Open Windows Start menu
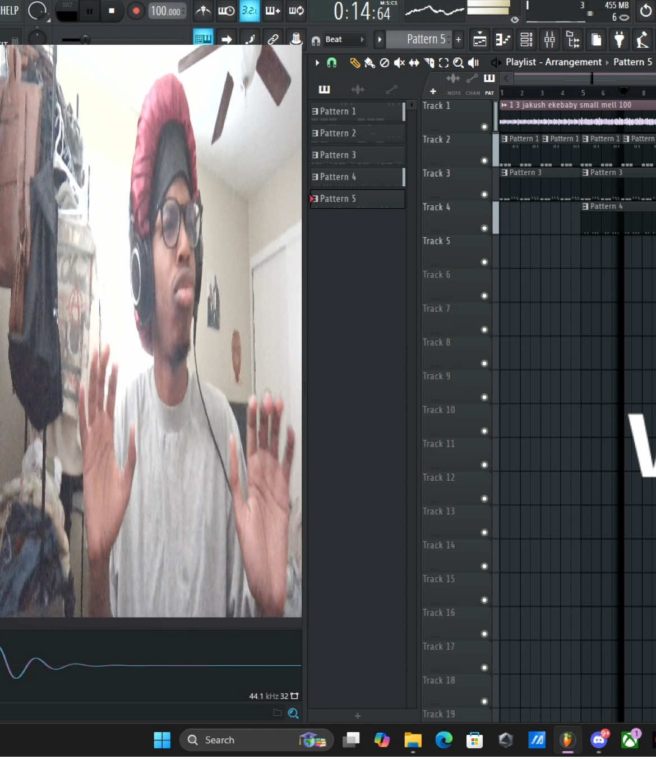Viewport: 656px width, 759px height. click(162, 740)
